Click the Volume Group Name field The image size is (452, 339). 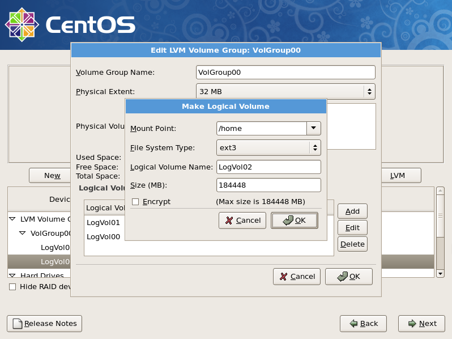[x=285, y=72]
